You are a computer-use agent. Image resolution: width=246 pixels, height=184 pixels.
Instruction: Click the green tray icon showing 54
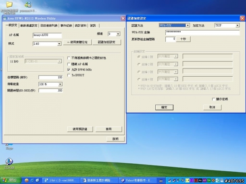pos(209,181)
